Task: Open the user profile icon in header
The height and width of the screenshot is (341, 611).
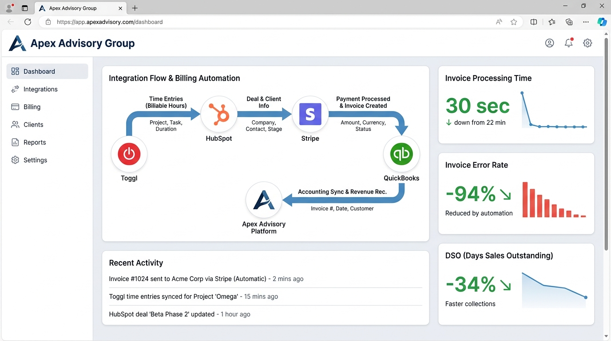Action: (x=549, y=43)
